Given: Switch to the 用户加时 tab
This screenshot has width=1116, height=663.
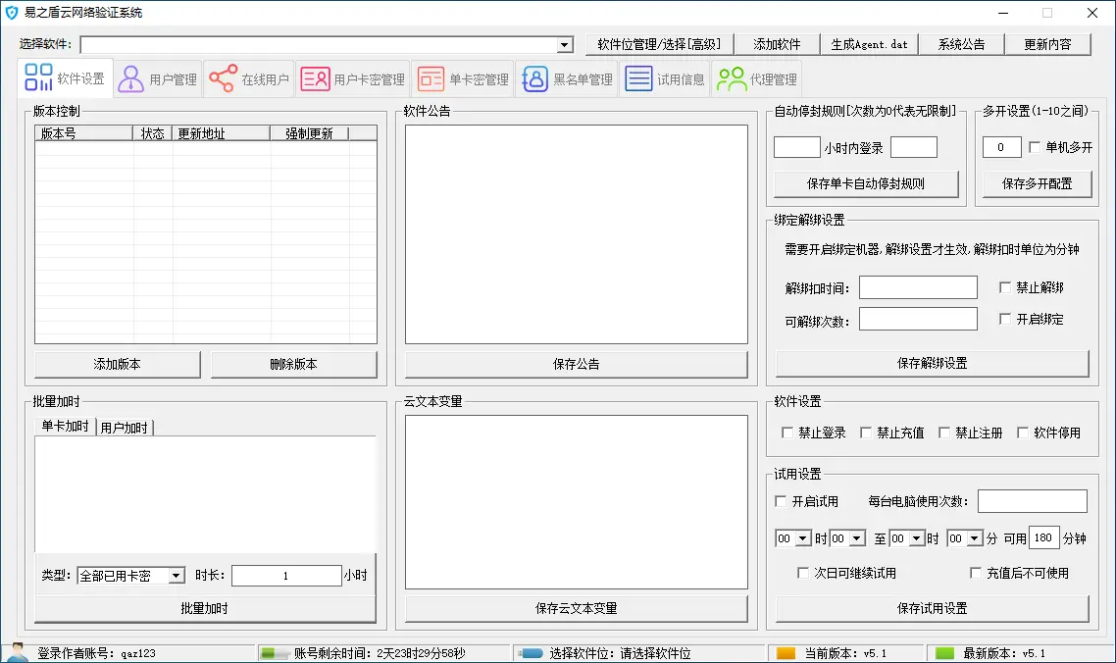Looking at the screenshot, I should pyautogui.click(x=124, y=428).
